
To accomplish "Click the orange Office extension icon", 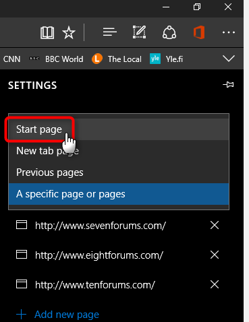I will click(199, 32).
